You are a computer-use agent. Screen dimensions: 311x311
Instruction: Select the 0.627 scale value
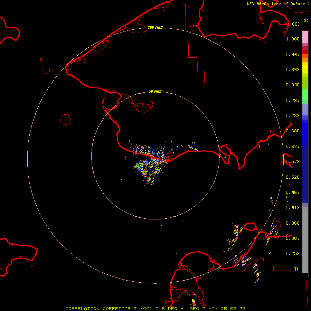point(293,147)
